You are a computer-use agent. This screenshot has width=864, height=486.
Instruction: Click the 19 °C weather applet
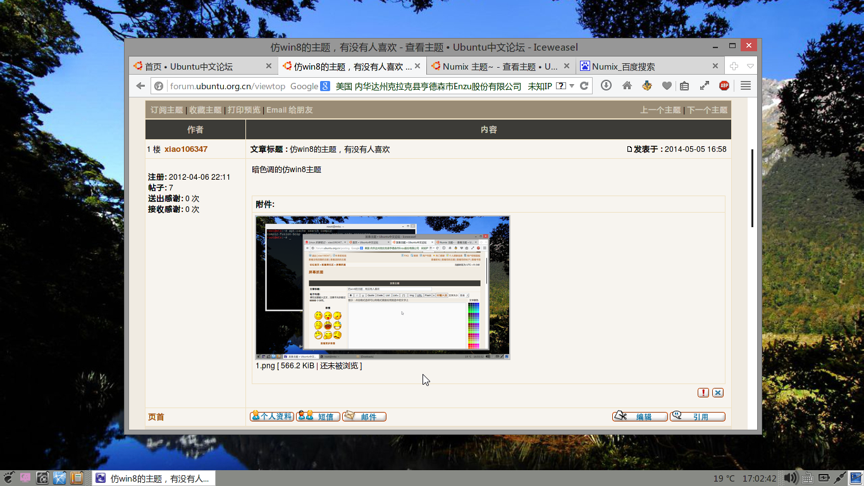724,478
